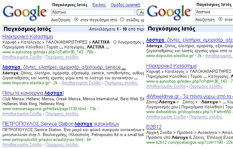Image resolution: width=233 pixels, height=149 pixels.
Task: Click green URL www.b2b12.com/pcatalogue.asp
Action: click(x=184, y=143)
